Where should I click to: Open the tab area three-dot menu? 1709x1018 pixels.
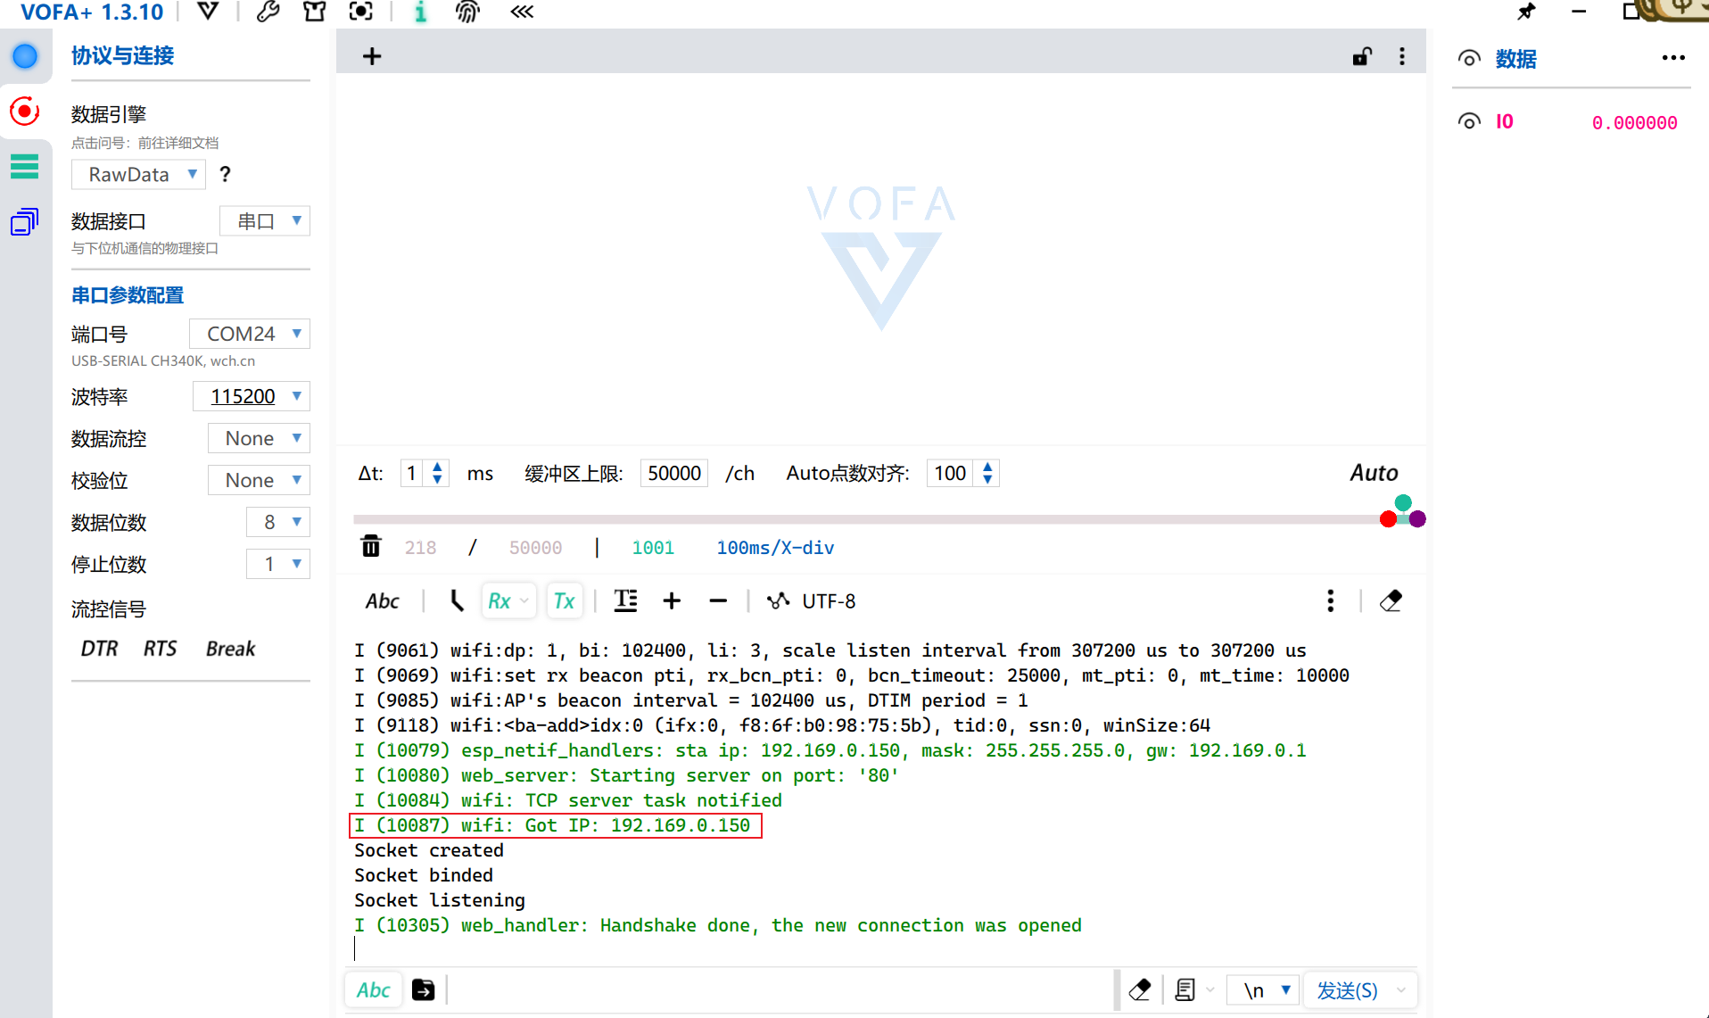(1402, 56)
